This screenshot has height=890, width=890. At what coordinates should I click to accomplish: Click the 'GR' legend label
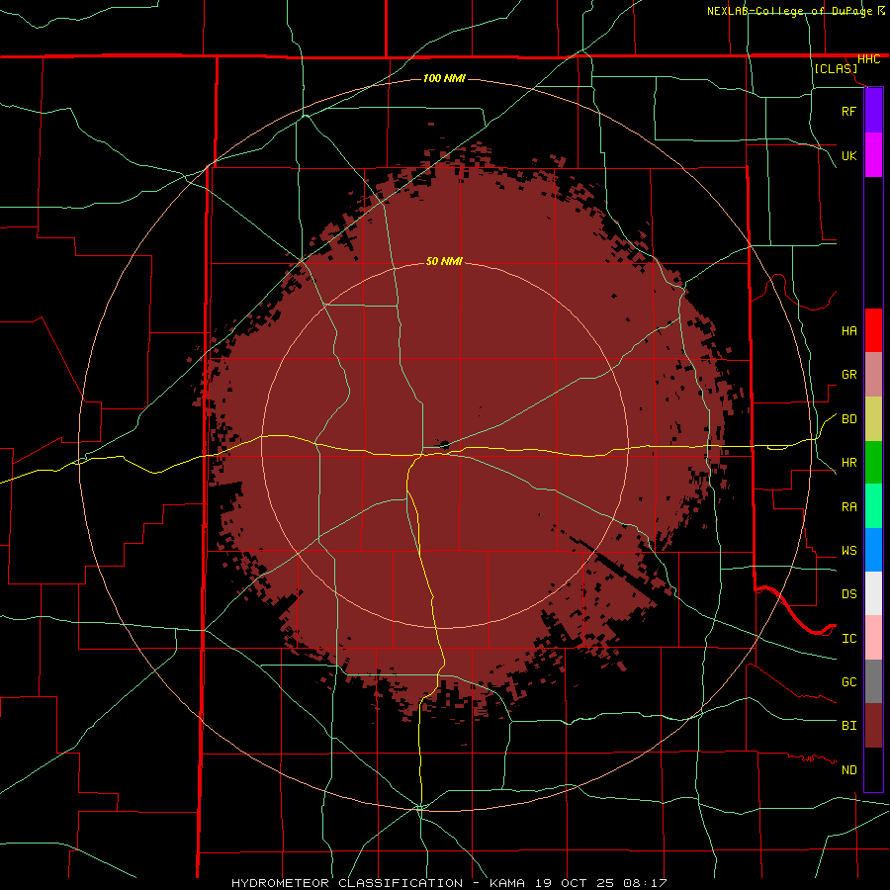point(848,375)
